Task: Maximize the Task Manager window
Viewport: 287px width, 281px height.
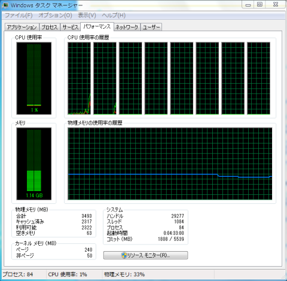Action: pos(259,5)
